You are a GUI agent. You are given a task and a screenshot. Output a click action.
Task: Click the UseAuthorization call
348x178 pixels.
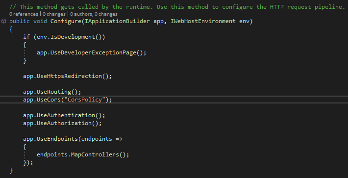(64, 123)
